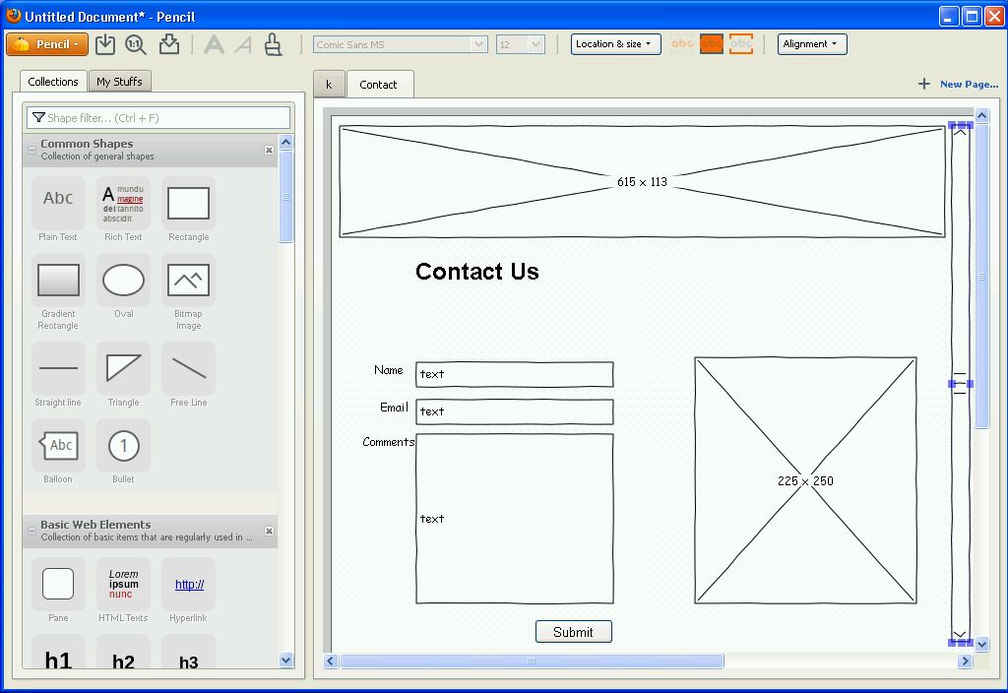Click the Name text field on canvas

point(514,374)
